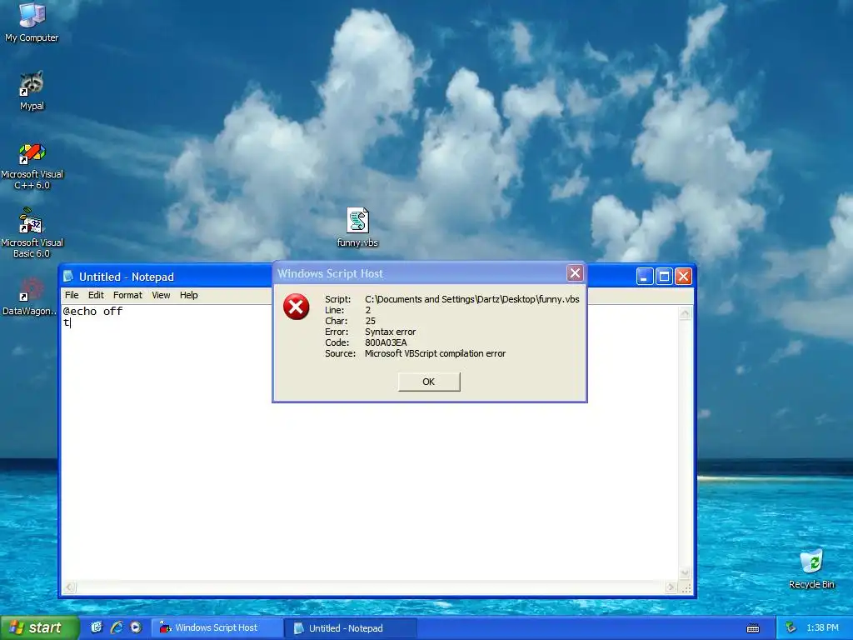Select funny.vbs file on desktop
The width and height of the screenshot is (853, 640).
click(357, 227)
